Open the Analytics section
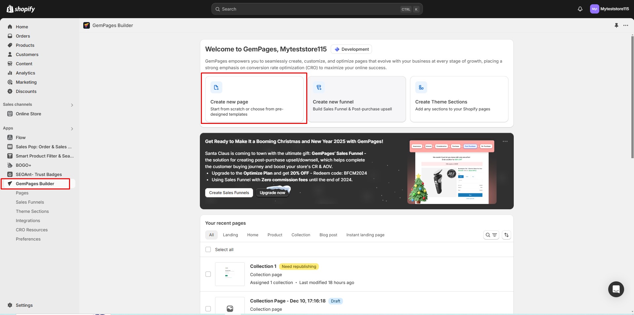Viewport: 634px width, 315px height. click(26, 73)
